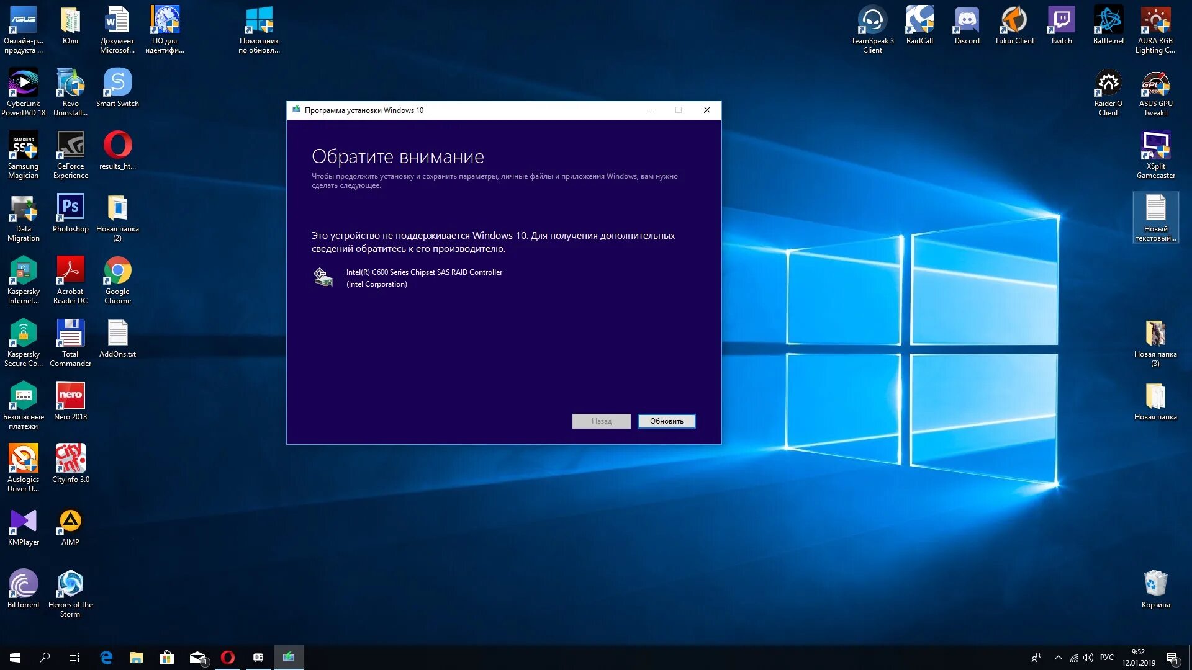Expand taskbar pinned Microsoft Edge icon

click(x=106, y=657)
